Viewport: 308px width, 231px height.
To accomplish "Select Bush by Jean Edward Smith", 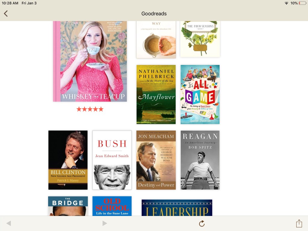I will tap(112, 160).
